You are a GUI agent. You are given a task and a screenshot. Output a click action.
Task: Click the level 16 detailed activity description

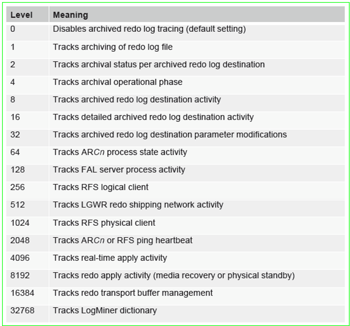click(153, 117)
